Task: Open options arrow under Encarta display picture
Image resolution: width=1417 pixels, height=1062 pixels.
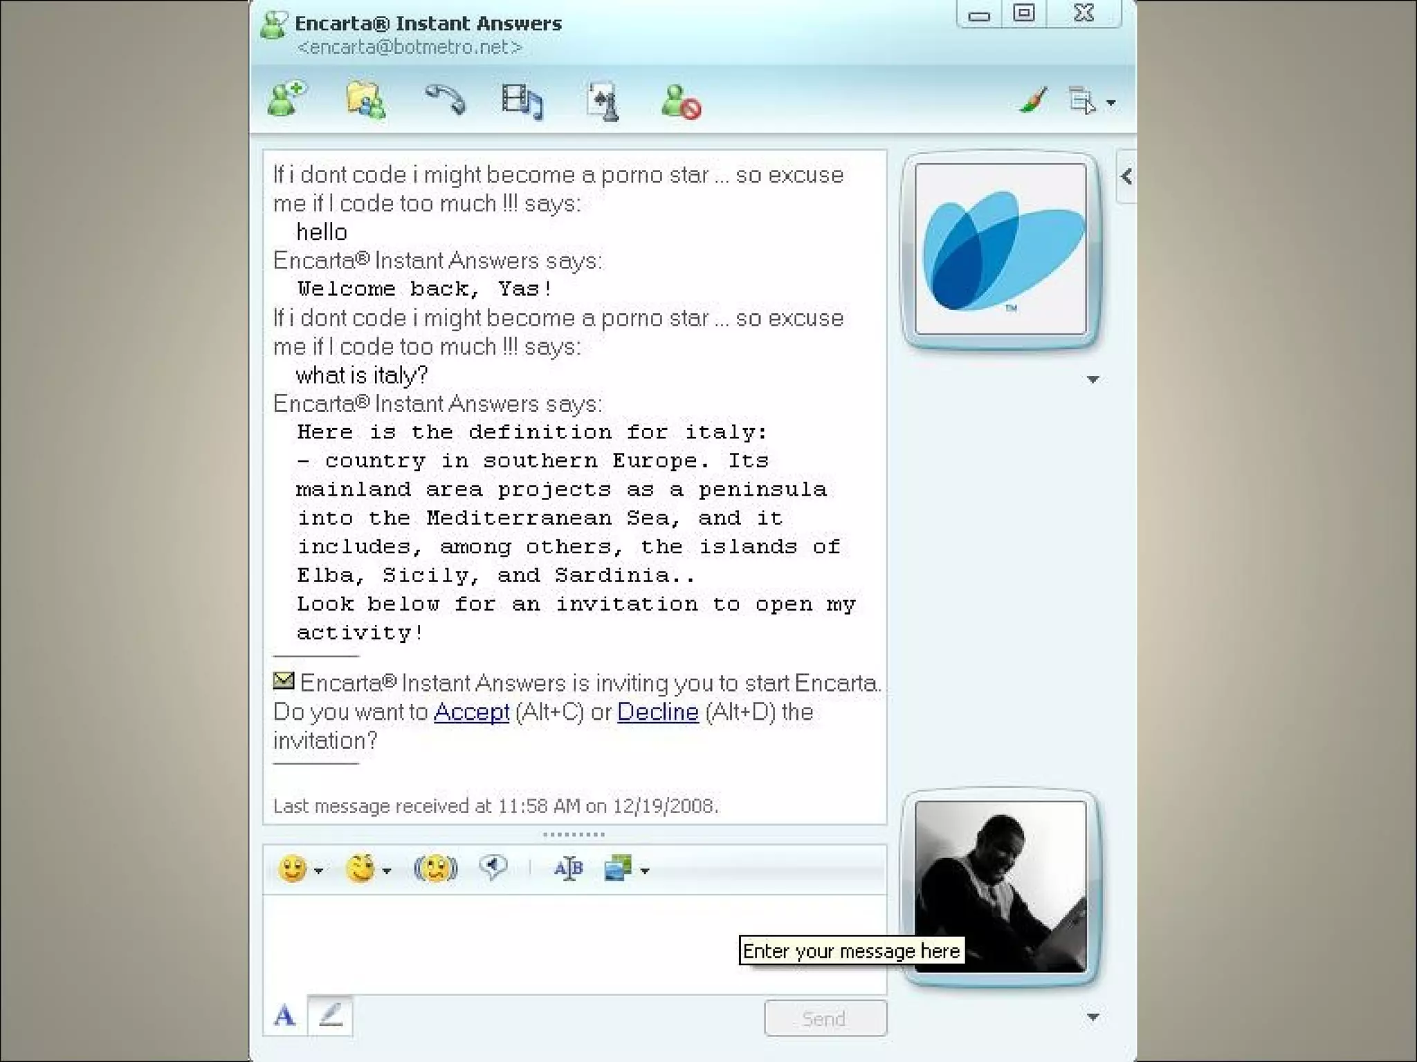Action: click(x=1093, y=379)
